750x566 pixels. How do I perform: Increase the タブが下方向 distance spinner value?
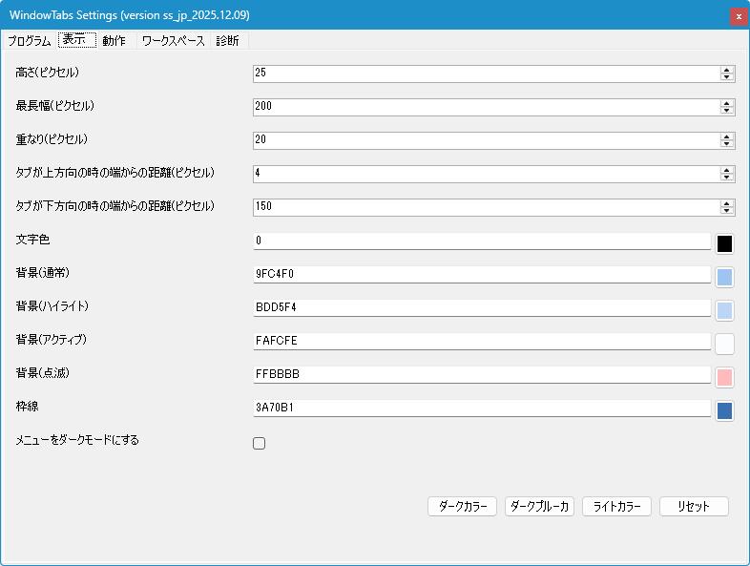click(x=726, y=204)
